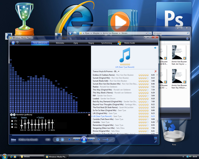
Task: Adjust the Media Player volume slider
Action: pyautogui.click(x=107, y=139)
